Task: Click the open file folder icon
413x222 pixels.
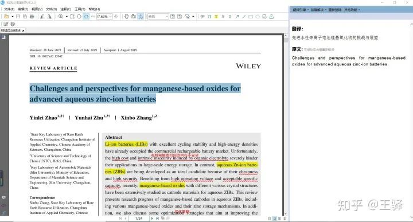Action: 6,17
